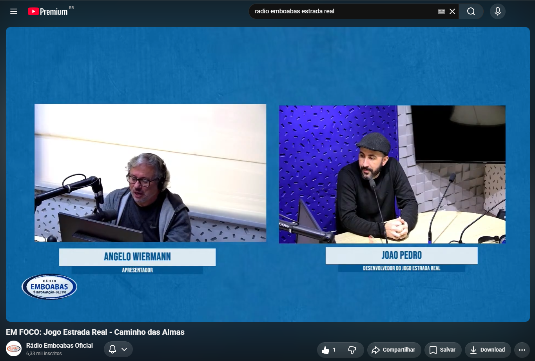Click the video title EM FOCO text
This screenshot has height=361, width=535.
[x=95, y=332]
